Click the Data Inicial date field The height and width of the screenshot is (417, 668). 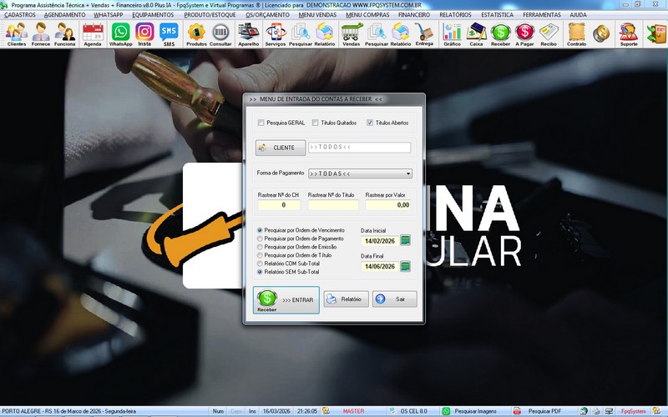[x=380, y=241]
